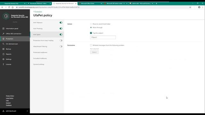Click the Kaspersky shield logo icon

click(x=6, y=16)
